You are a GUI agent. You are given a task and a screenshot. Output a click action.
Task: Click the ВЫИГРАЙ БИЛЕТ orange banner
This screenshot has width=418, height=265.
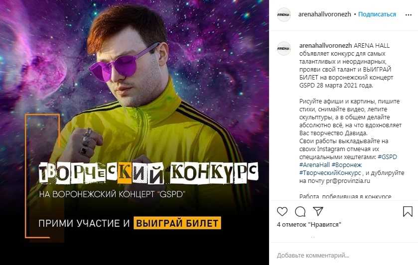click(177, 223)
